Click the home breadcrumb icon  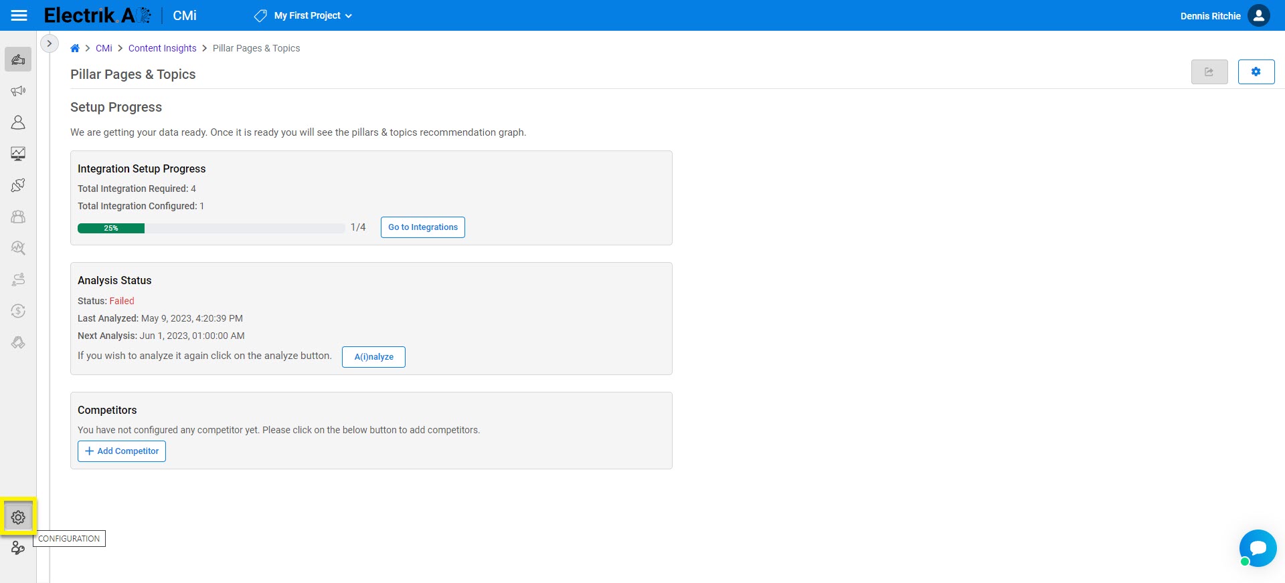click(75, 48)
